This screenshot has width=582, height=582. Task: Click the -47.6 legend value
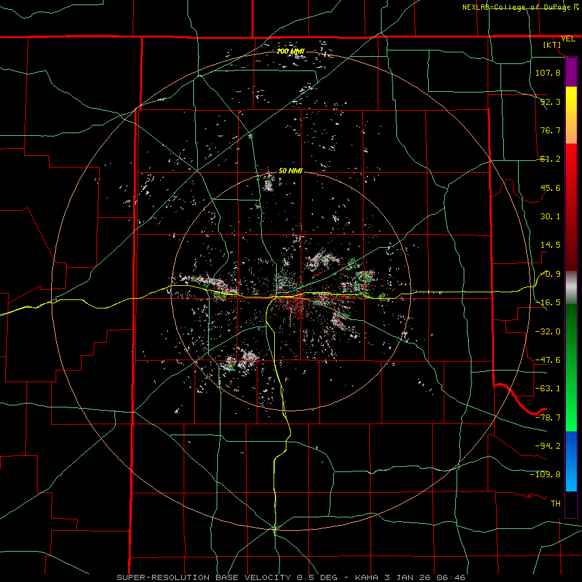tap(548, 360)
